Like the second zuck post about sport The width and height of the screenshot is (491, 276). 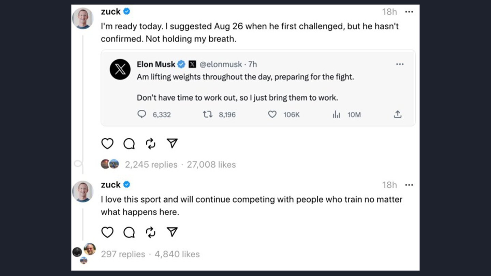point(107,232)
